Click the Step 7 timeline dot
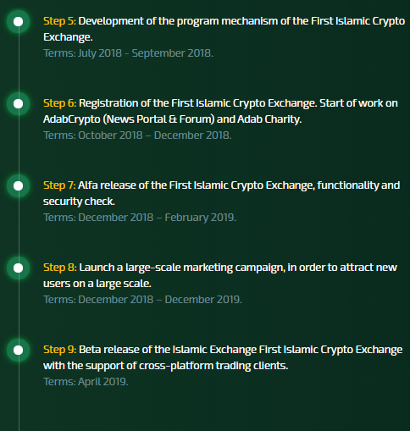 click(19, 186)
